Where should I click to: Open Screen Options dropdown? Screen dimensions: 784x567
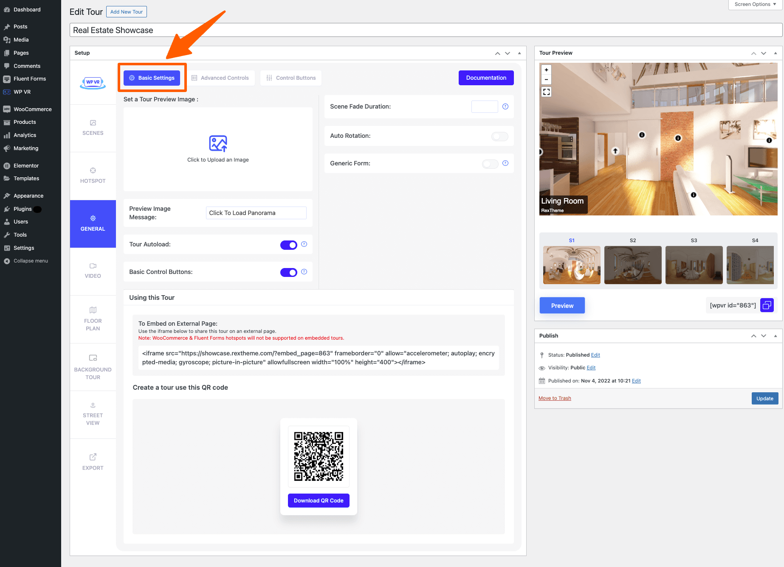coord(755,4)
